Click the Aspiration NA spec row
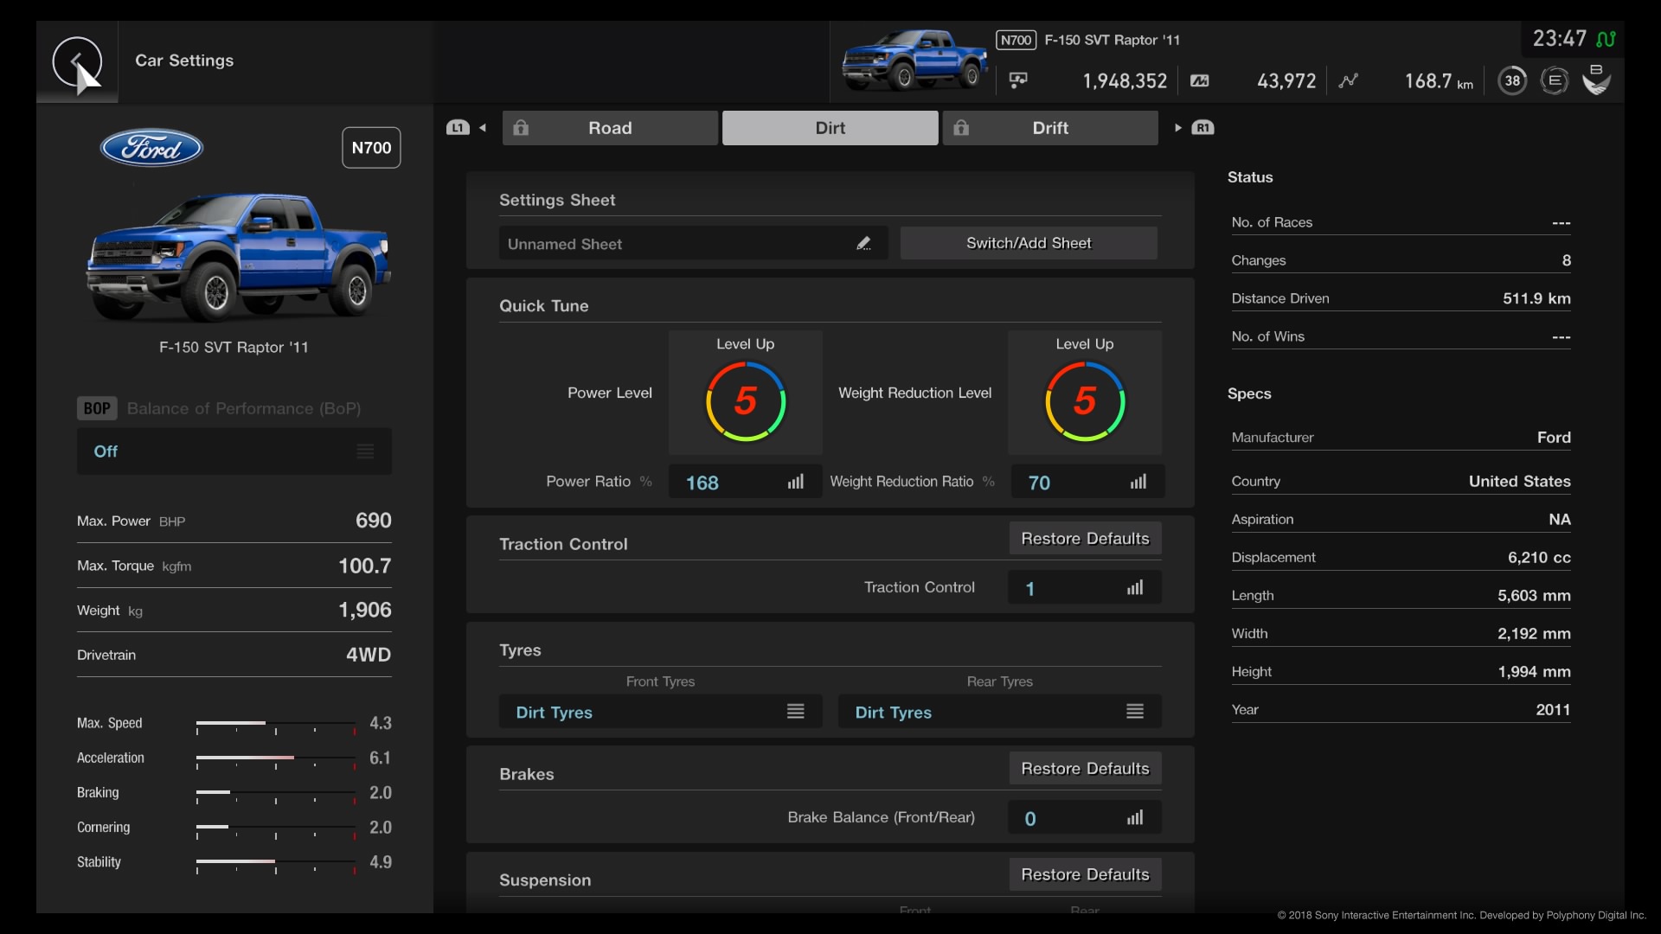The image size is (1661, 934). click(x=1401, y=520)
